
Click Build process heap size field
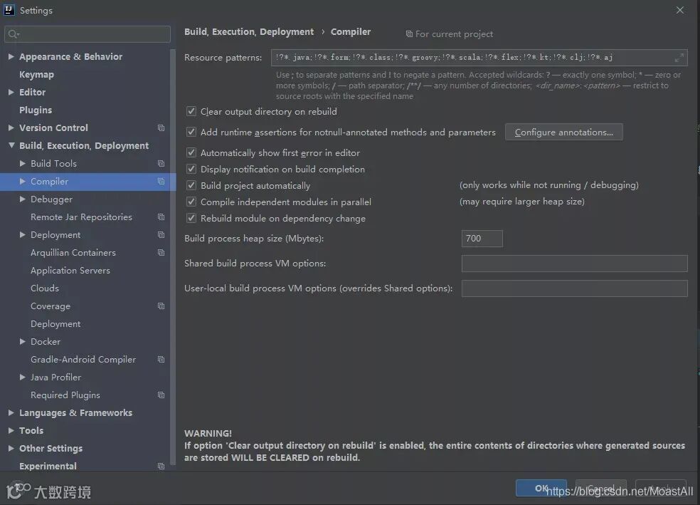pyautogui.click(x=482, y=239)
